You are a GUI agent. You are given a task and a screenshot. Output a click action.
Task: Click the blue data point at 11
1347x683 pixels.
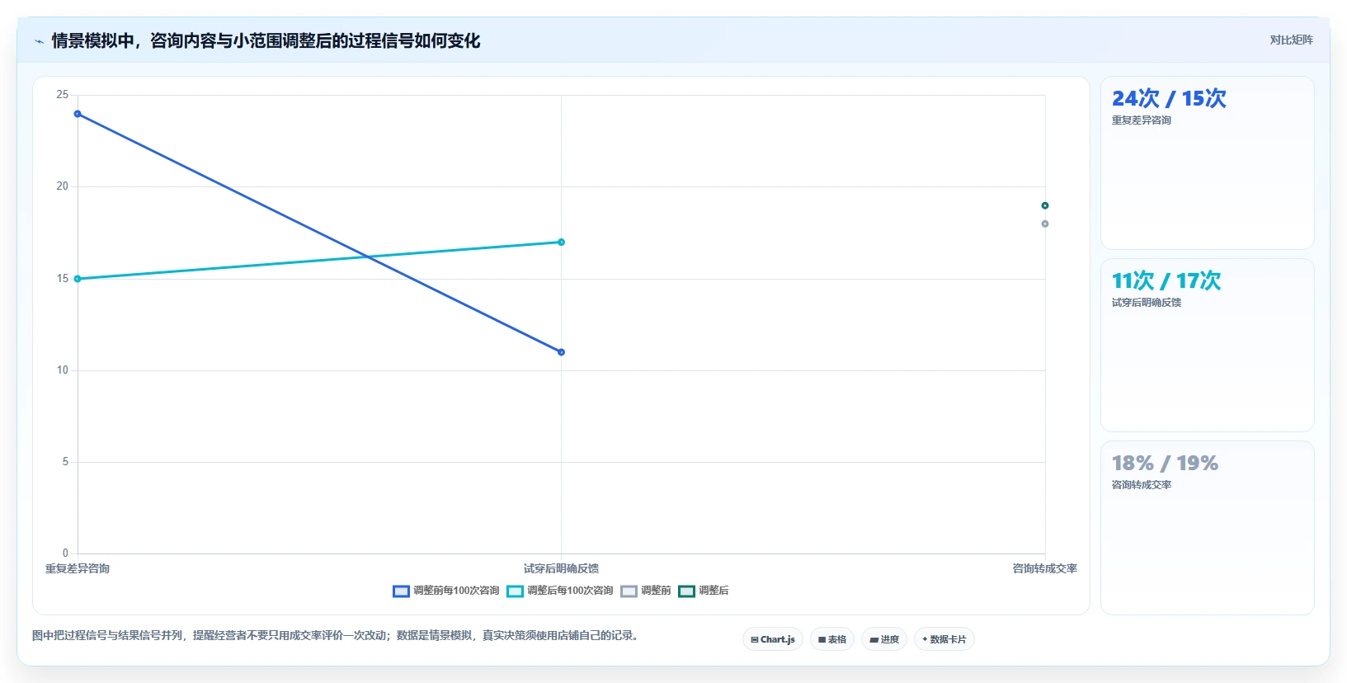[x=561, y=352]
